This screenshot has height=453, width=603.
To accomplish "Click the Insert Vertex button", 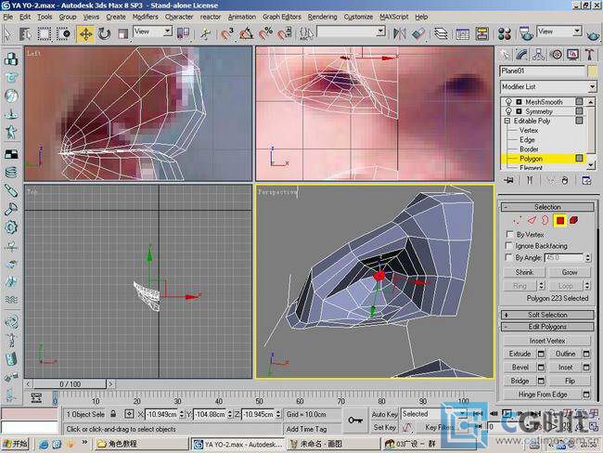I will 546,341.
